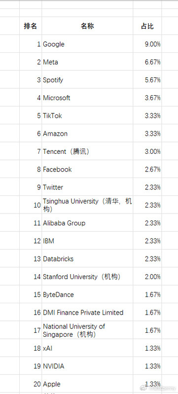Click the Microsoft cell

pyautogui.click(x=87, y=98)
